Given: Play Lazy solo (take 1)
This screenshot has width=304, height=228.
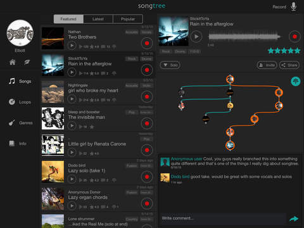Looking at the screenshot, I should click(x=72, y=179).
